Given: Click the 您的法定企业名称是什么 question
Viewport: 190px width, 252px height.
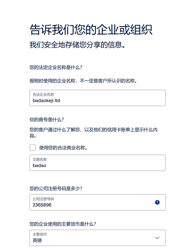Looking at the screenshot, I should (x=56, y=67).
